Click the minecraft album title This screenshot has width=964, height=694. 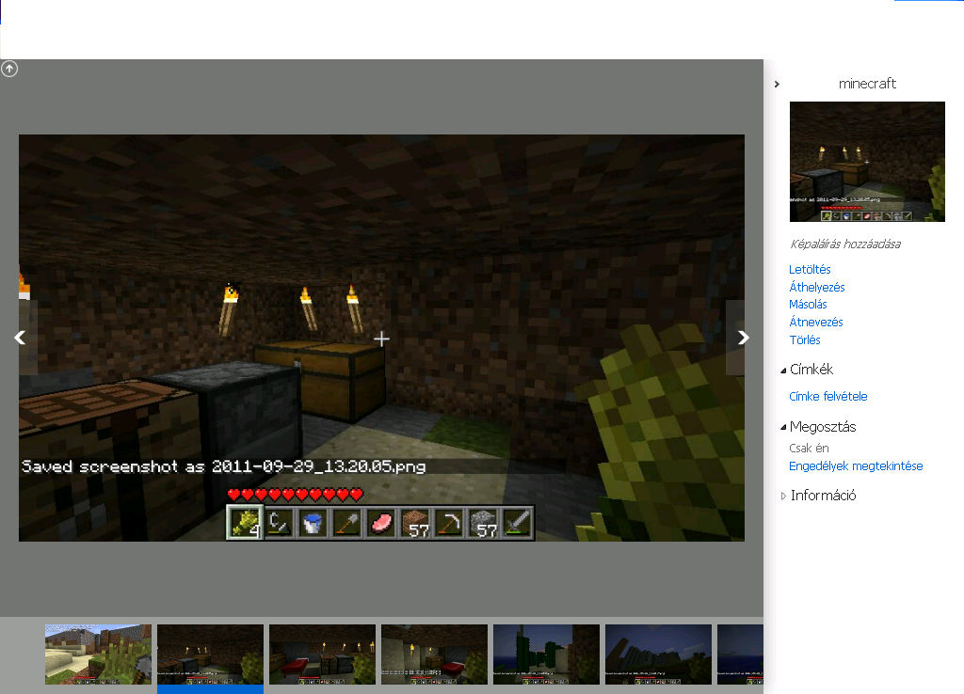pos(867,84)
